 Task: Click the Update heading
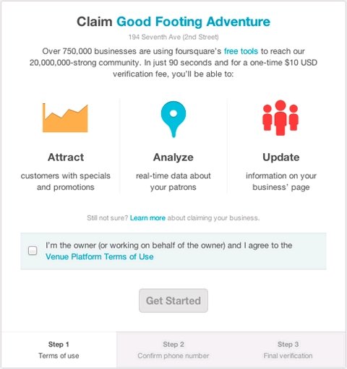[281, 157]
